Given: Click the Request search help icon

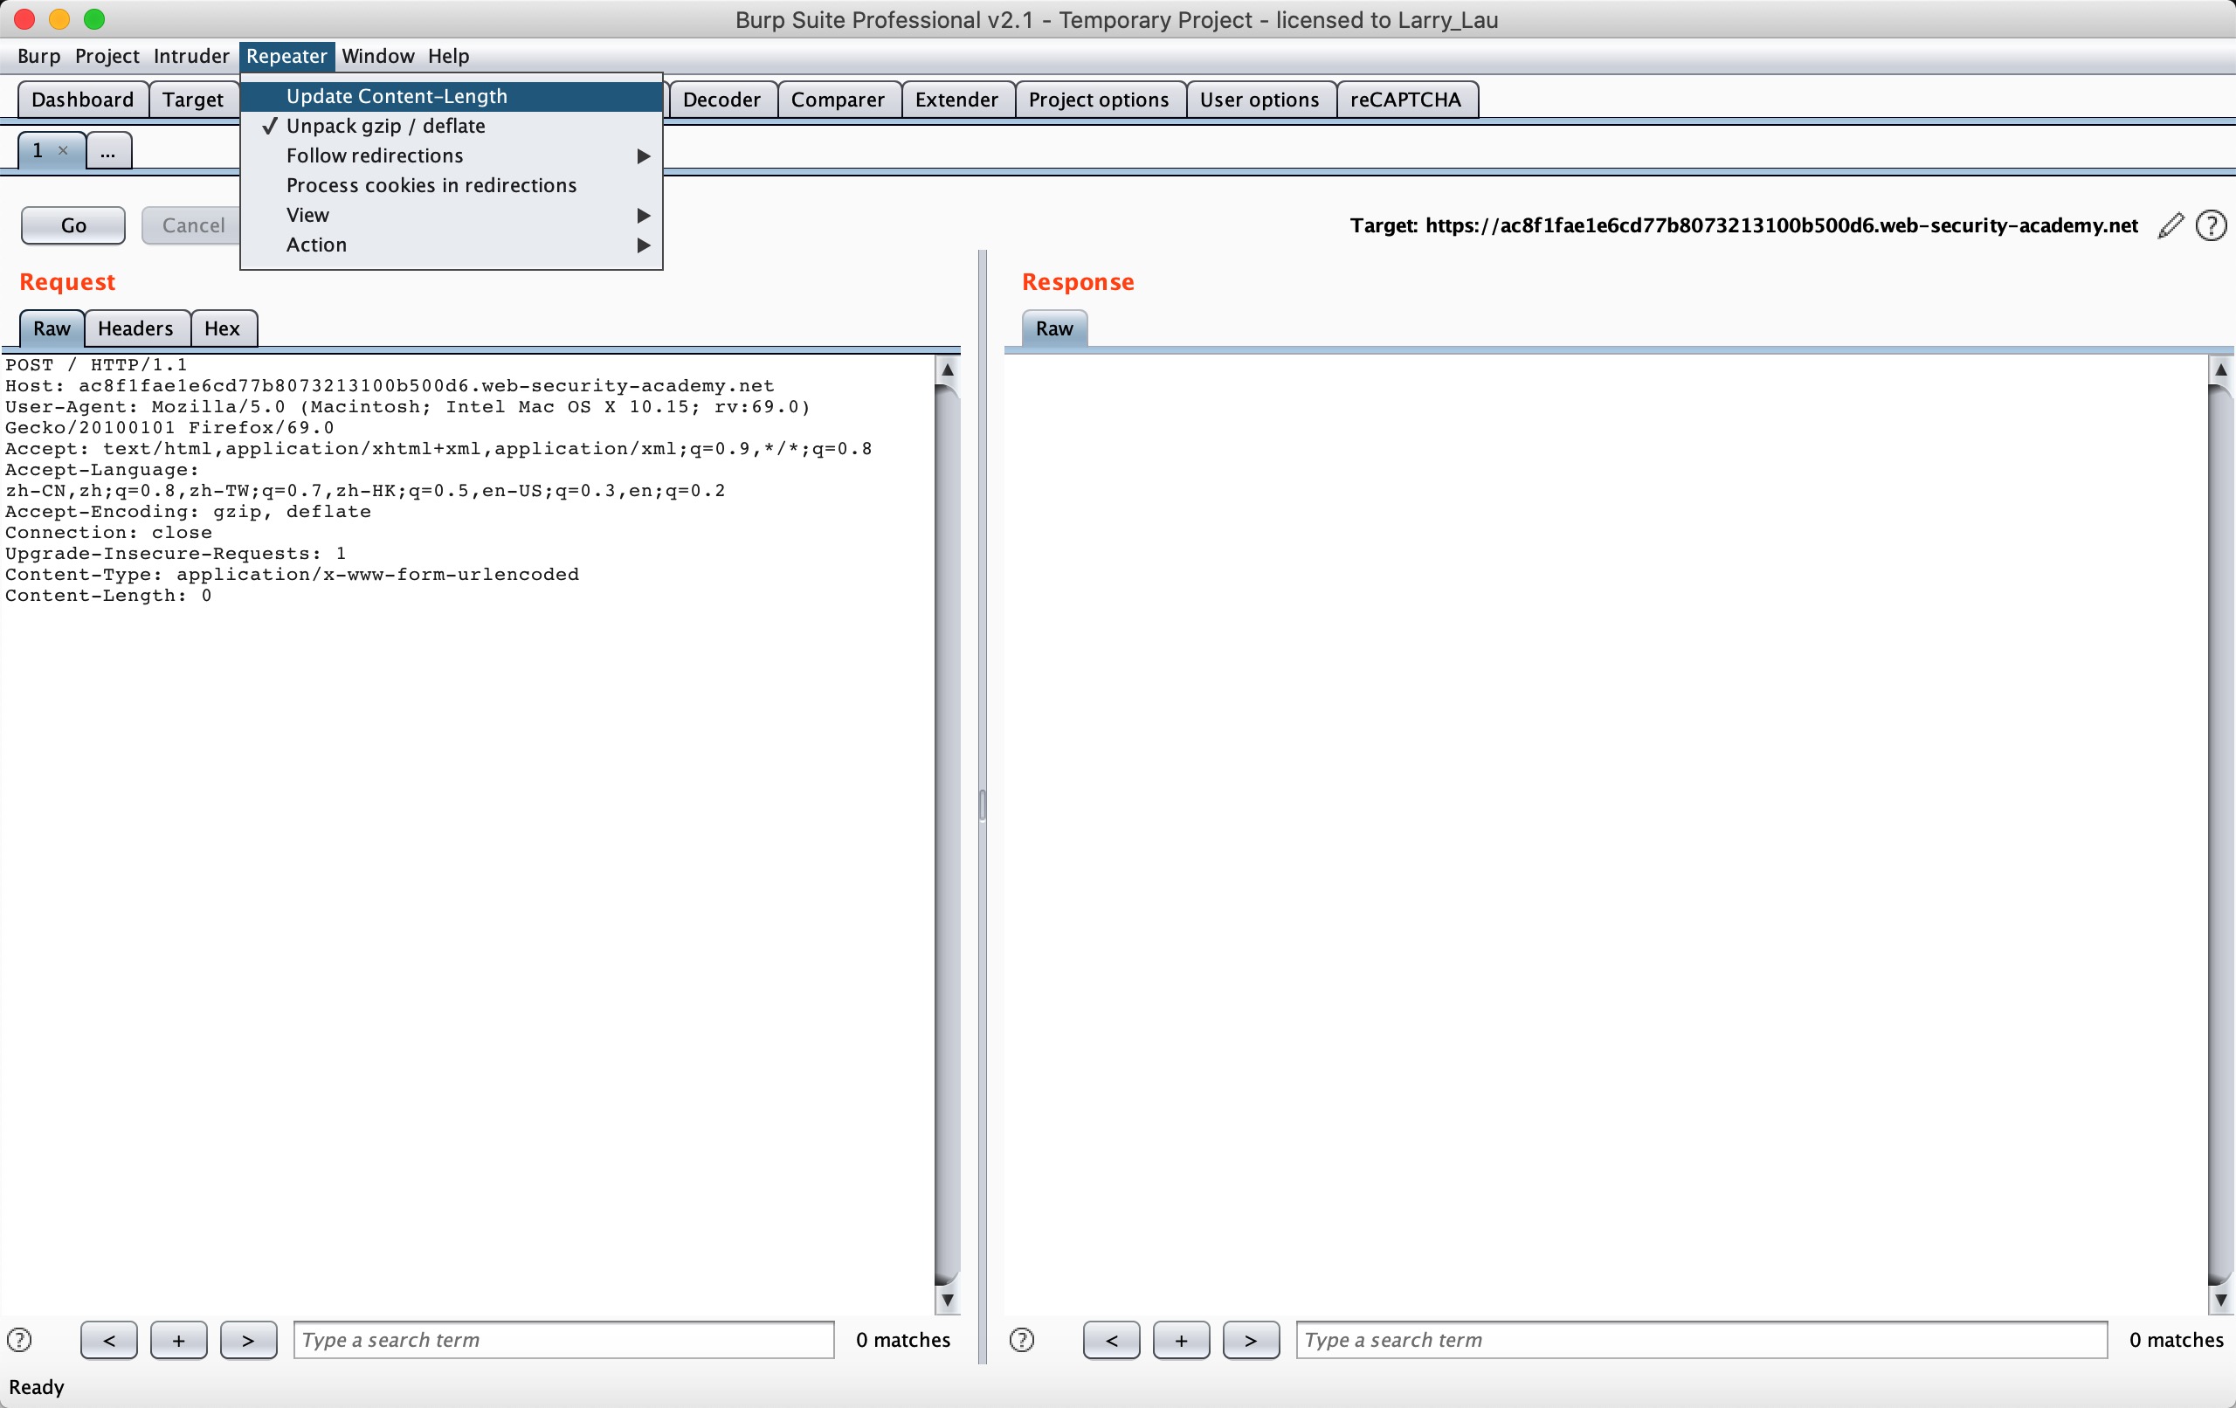Looking at the screenshot, I should tap(19, 1339).
